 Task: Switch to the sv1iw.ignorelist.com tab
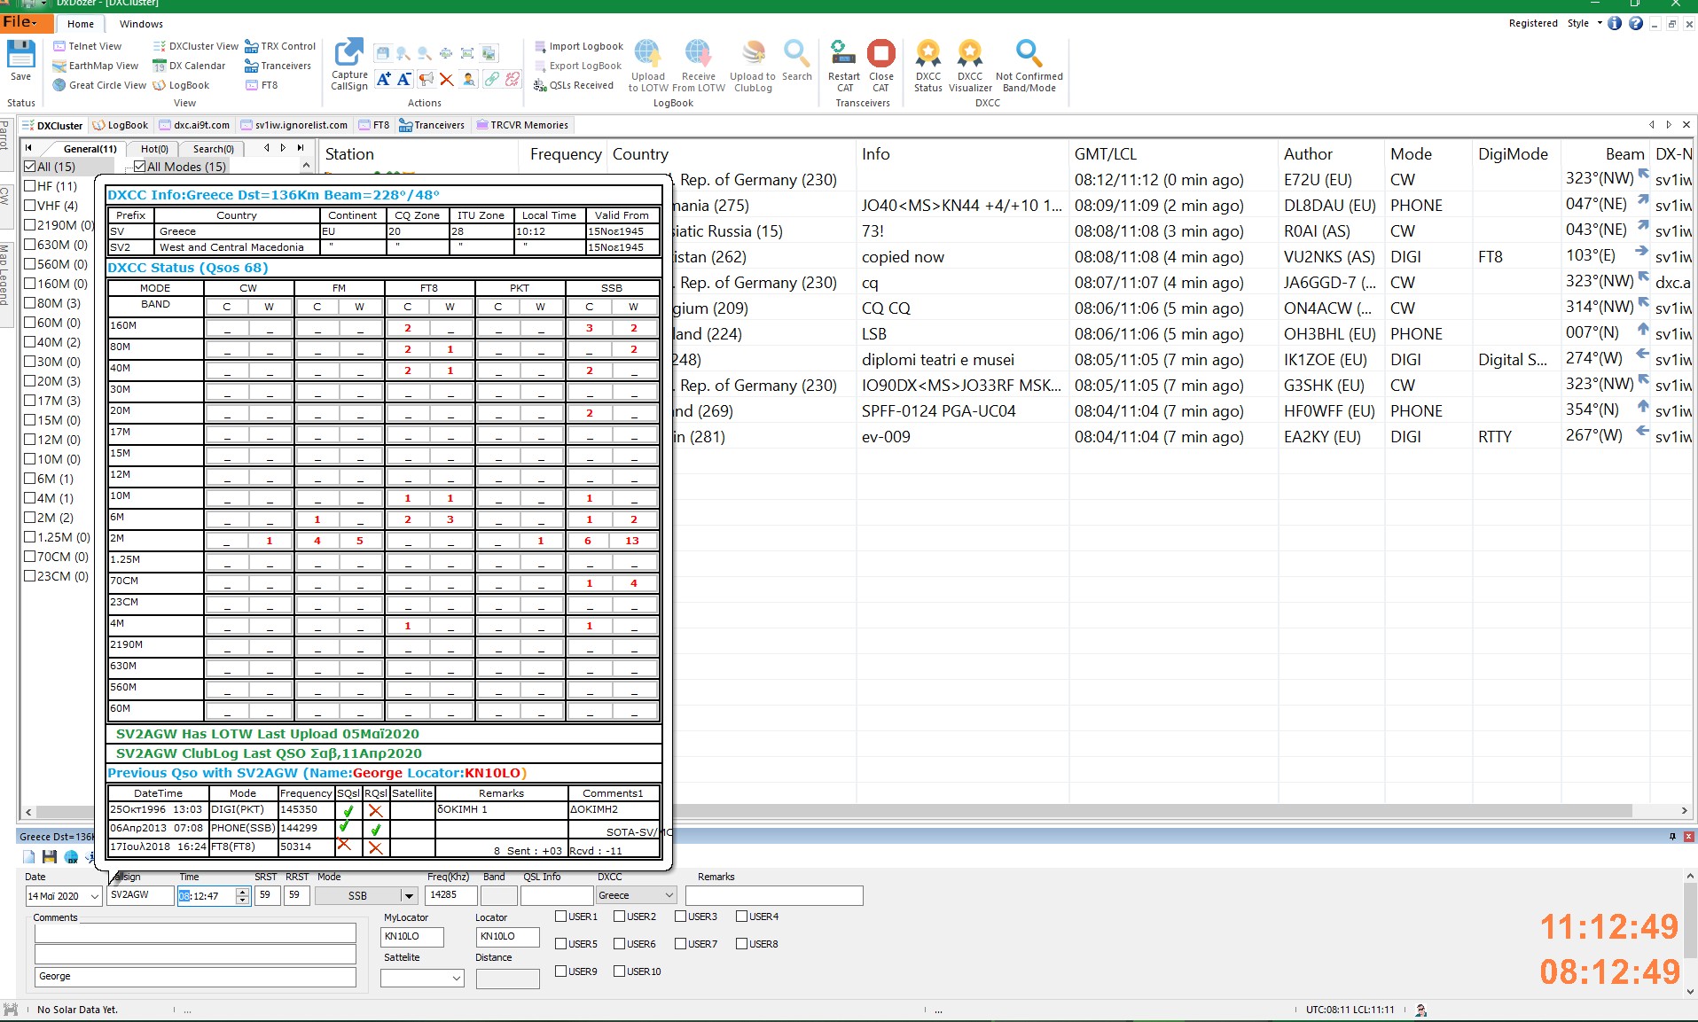click(x=294, y=125)
